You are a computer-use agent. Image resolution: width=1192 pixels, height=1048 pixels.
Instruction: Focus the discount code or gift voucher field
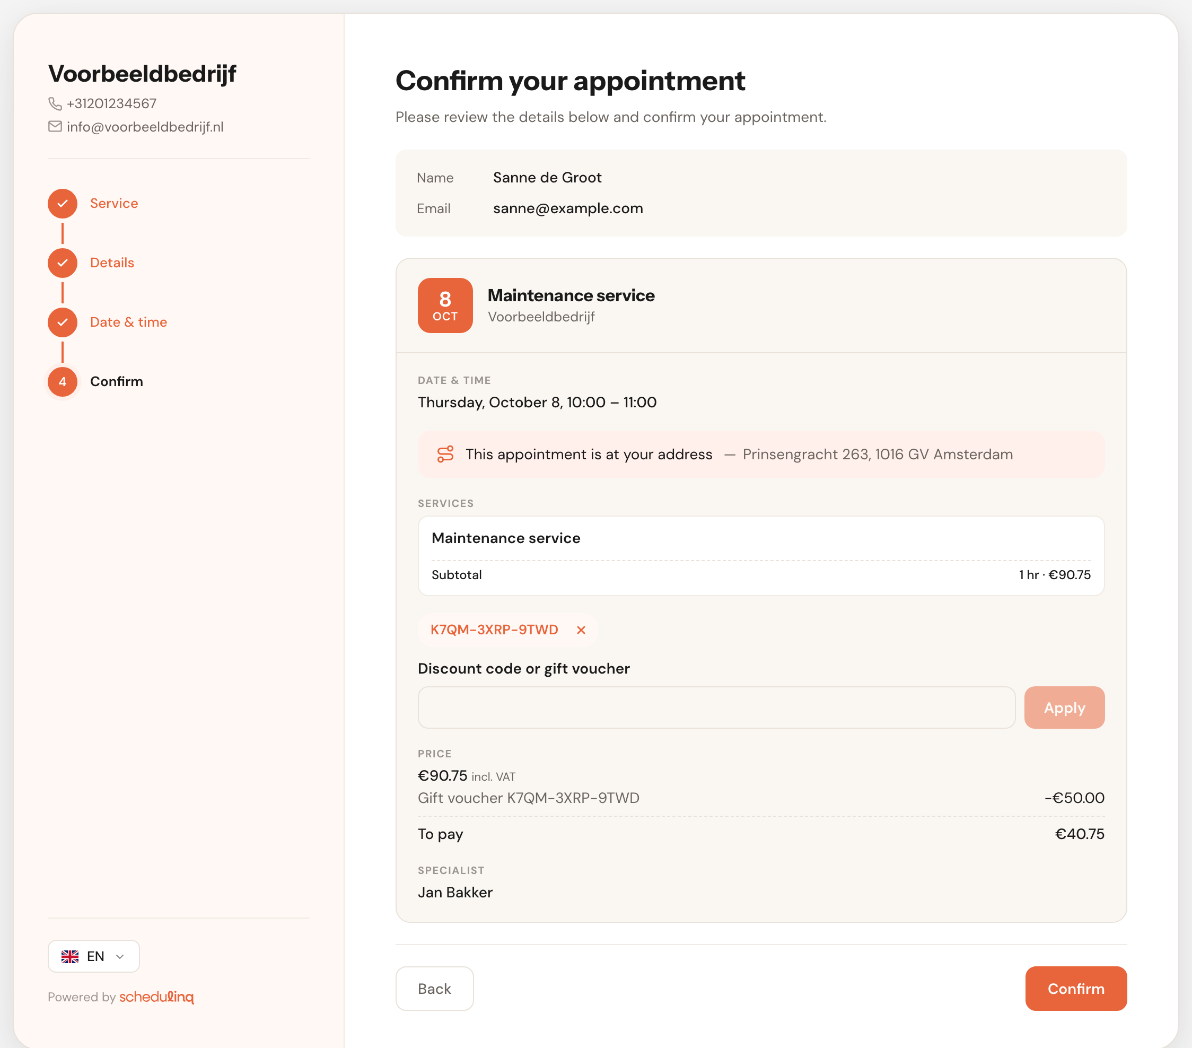[x=717, y=708]
